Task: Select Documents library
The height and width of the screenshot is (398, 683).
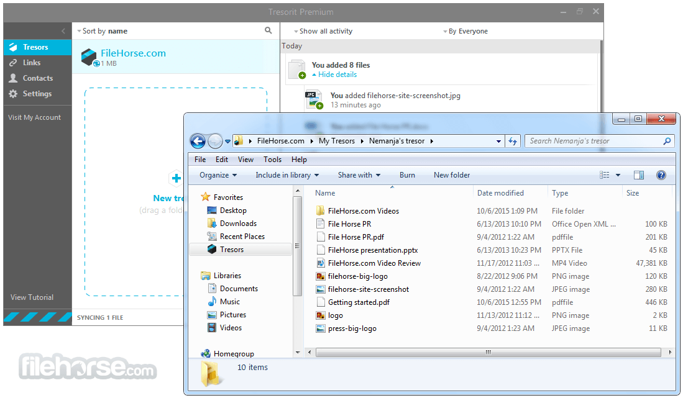Action: click(x=239, y=289)
